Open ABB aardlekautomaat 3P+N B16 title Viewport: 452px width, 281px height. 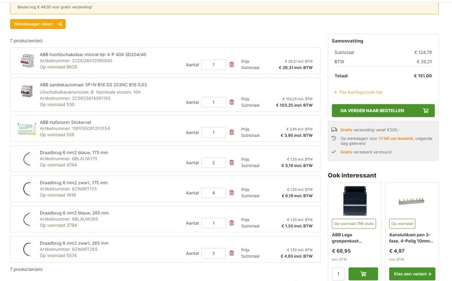tap(93, 85)
